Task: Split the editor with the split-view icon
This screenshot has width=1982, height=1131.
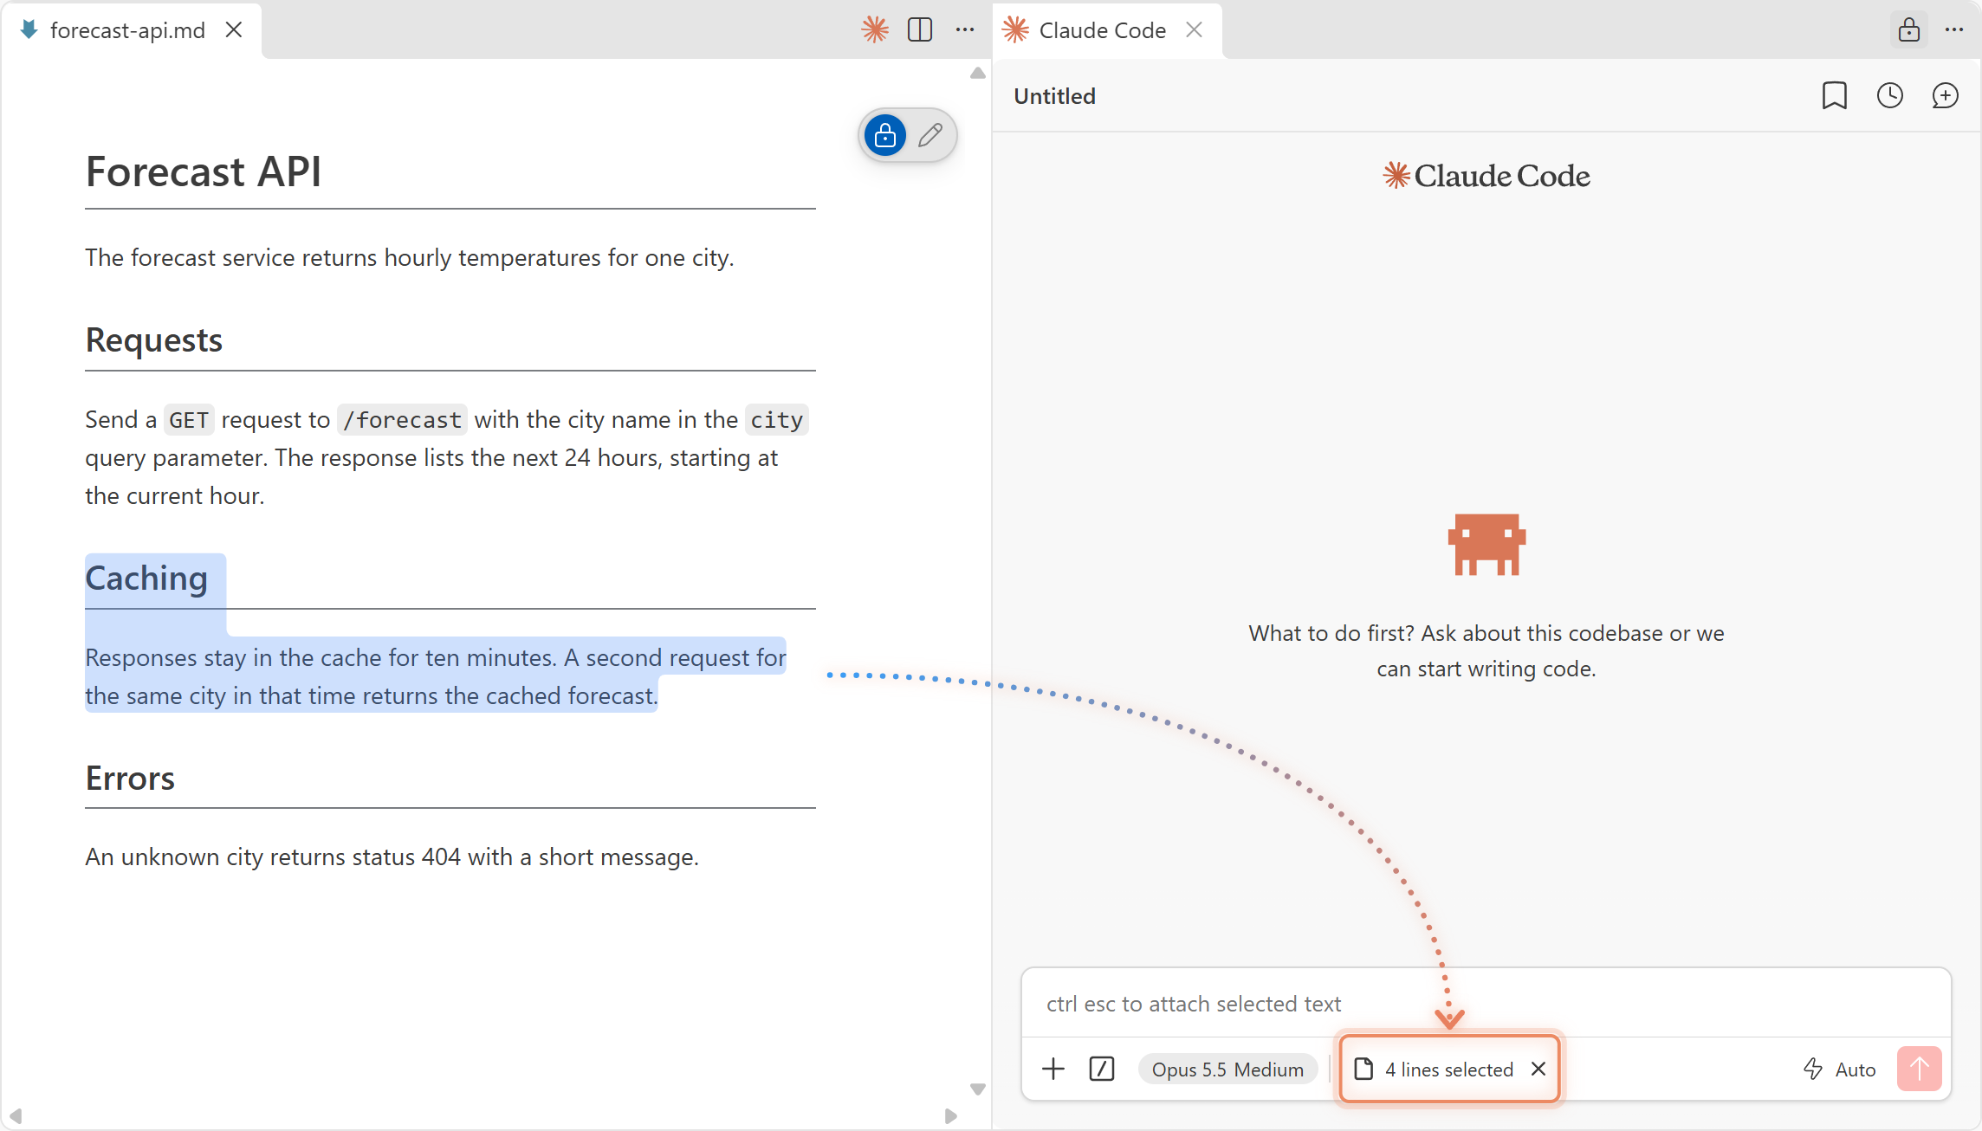Action: coord(920,29)
